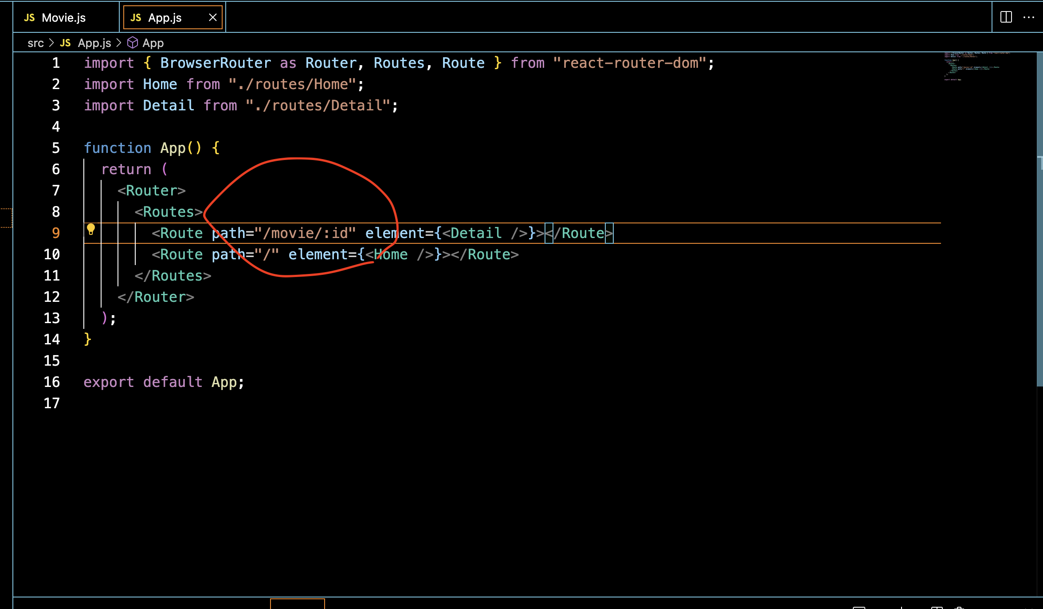
Task: Open the More Actions ellipsis menu
Action: pyautogui.click(x=1029, y=17)
